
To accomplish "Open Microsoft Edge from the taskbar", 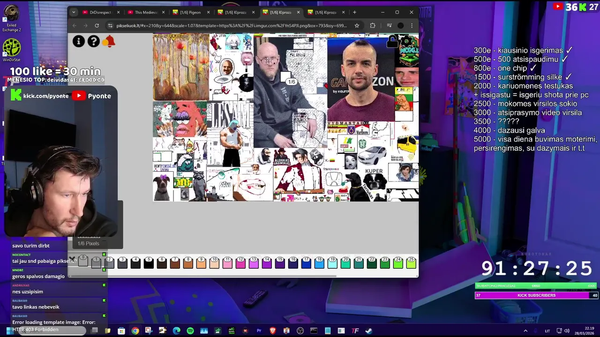I will pyautogui.click(x=176, y=331).
